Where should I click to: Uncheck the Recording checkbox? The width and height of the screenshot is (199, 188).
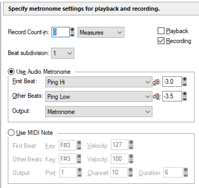click(161, 41)
